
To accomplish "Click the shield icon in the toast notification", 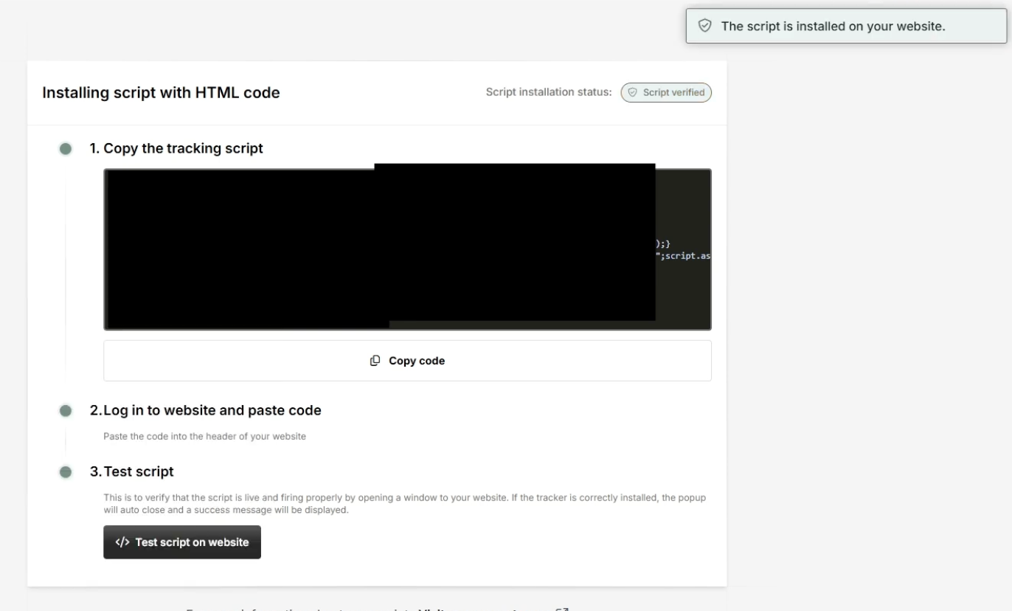I will (705, 26).
